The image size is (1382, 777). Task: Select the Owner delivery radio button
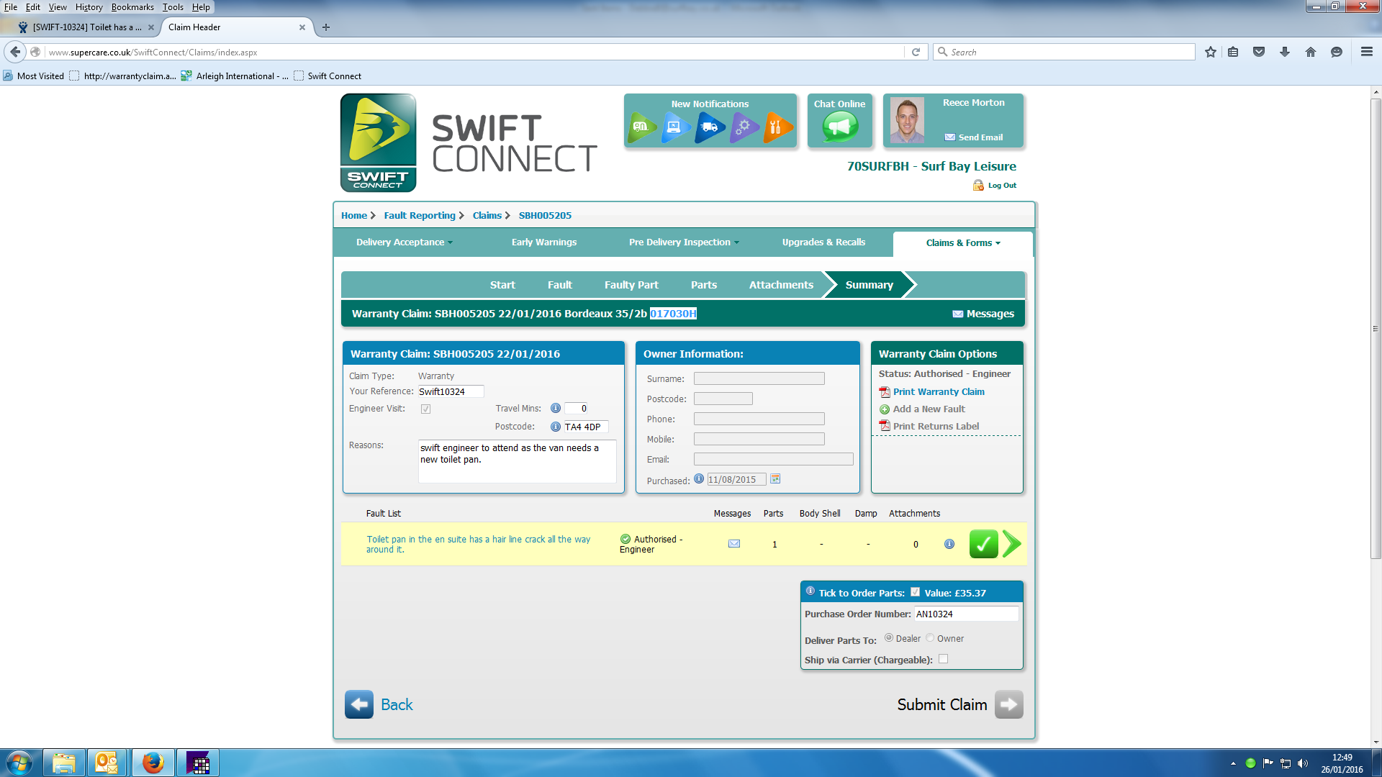[x=930, y=638]
